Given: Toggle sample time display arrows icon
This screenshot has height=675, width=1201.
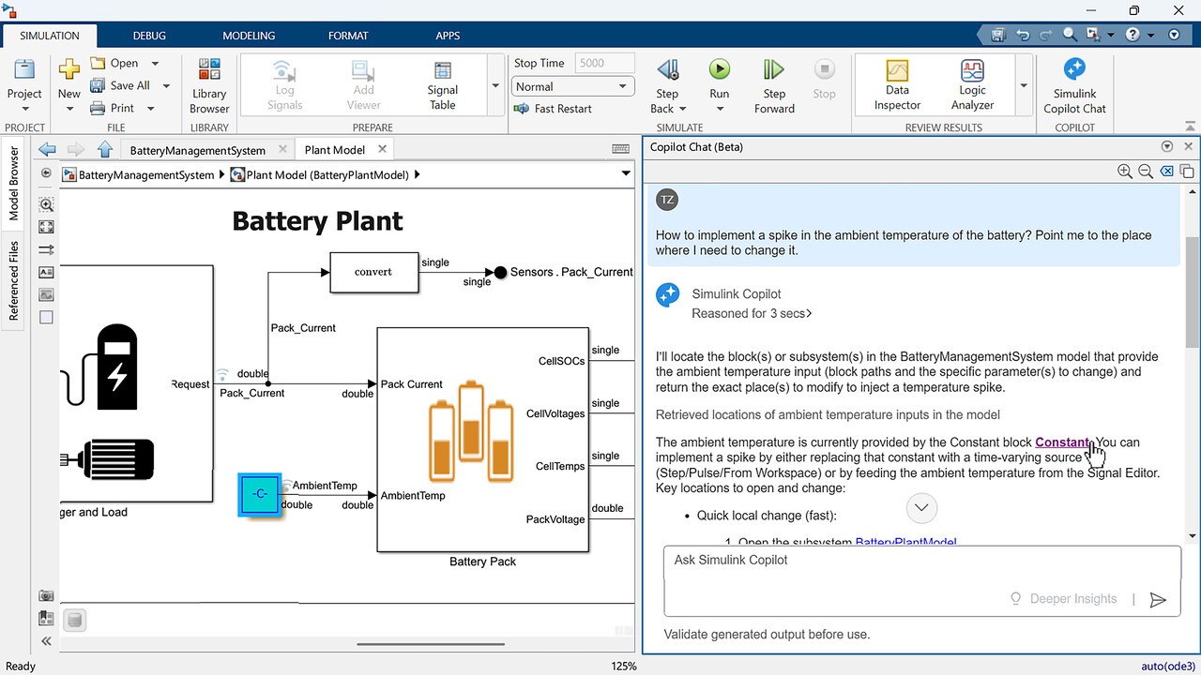Looking at the screenshot, I should click(47, 249).
